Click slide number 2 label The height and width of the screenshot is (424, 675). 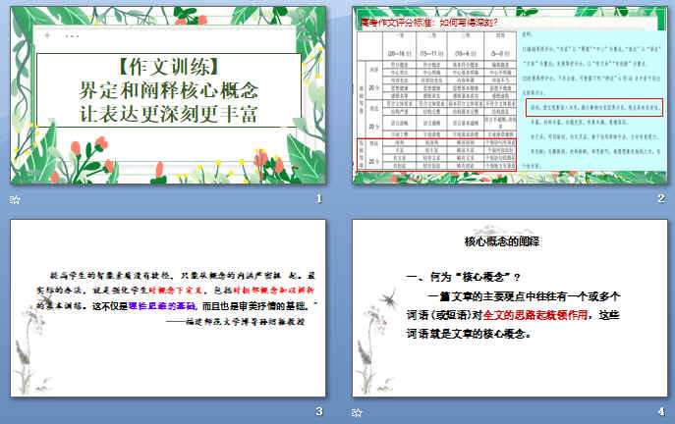click(660, 200)
